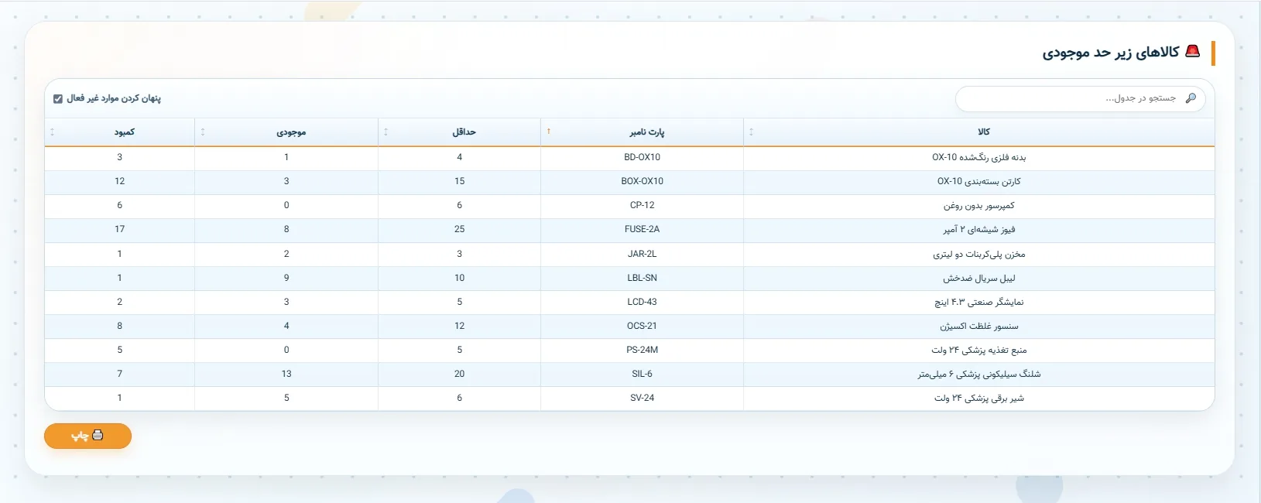Click stock value 13 in SIL-6 row
The height and width of the screenshot is (503, 1261).
[x=286, y=374]
